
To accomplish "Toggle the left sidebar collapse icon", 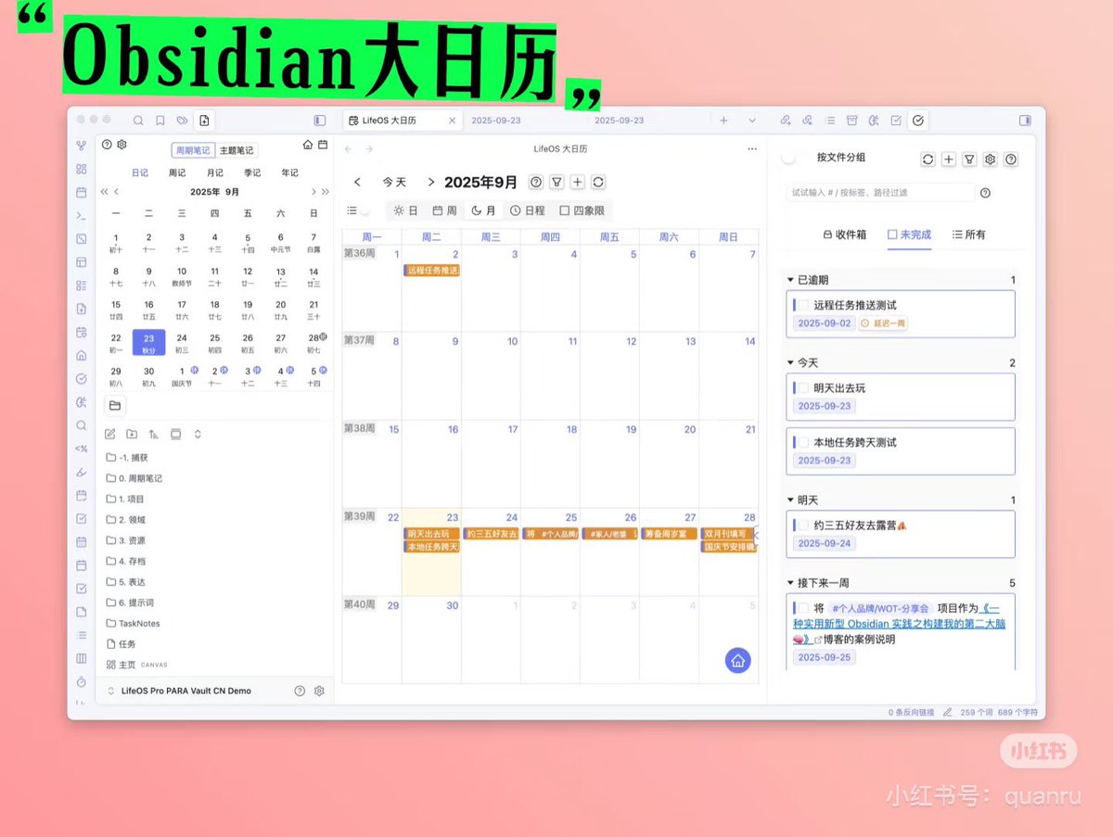I will tap(320, 120).
